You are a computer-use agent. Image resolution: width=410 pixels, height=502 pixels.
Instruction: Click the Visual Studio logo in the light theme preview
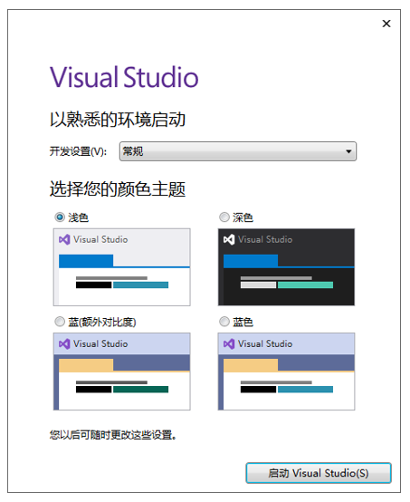point(64,240)
